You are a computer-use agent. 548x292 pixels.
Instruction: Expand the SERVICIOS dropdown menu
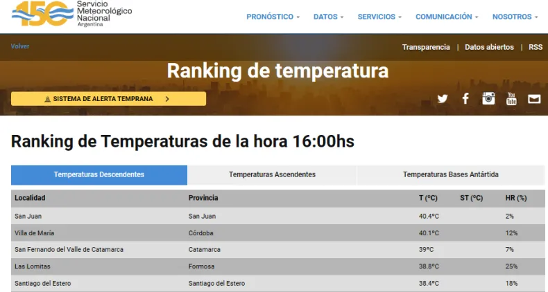(379, 17)
